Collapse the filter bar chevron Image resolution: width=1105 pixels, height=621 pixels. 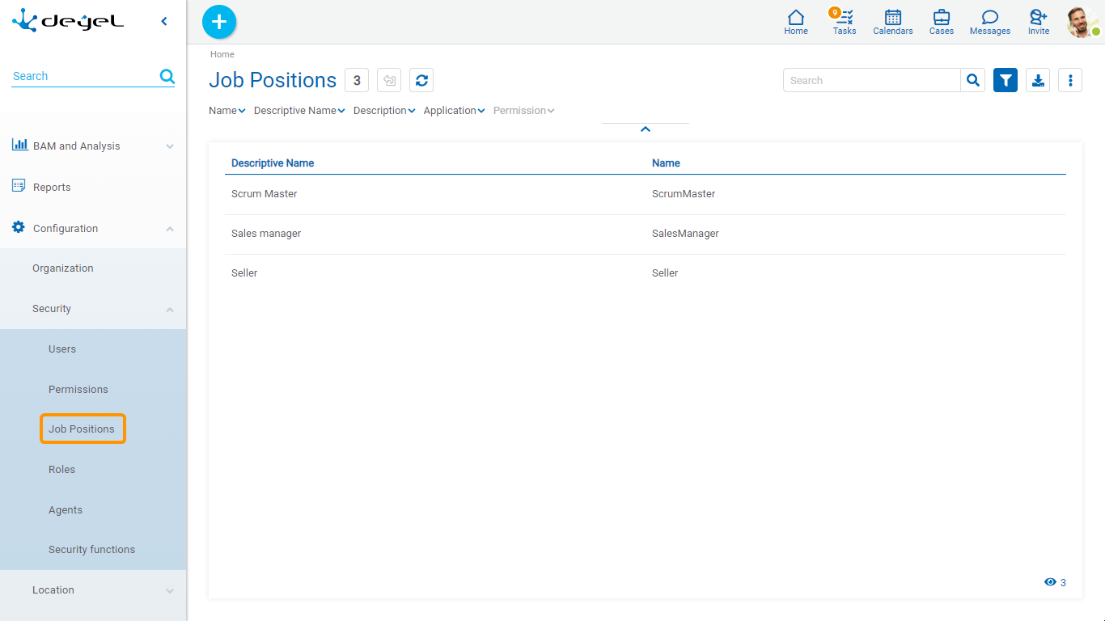[x=646, y=129]
